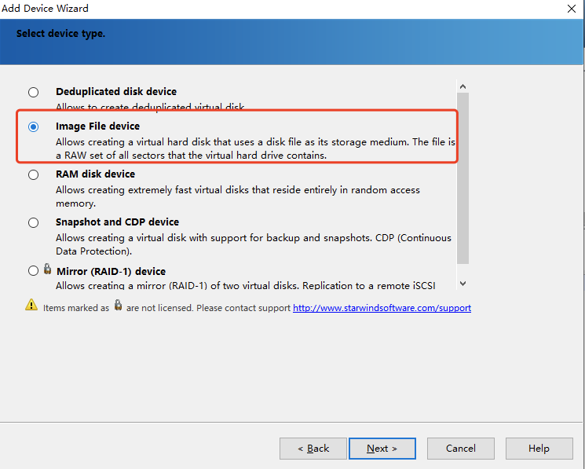Click the scroll down arrow of device list
585x469 pixels.
tap(463, 284)
